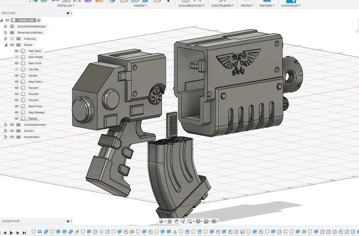Expand the Konstruktion folder
The height and width of the screenshot is (236, 359).
[5, 137]
